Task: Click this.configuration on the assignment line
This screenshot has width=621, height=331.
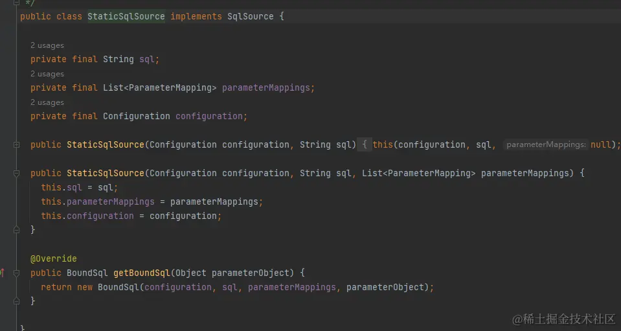Action: 87,216
